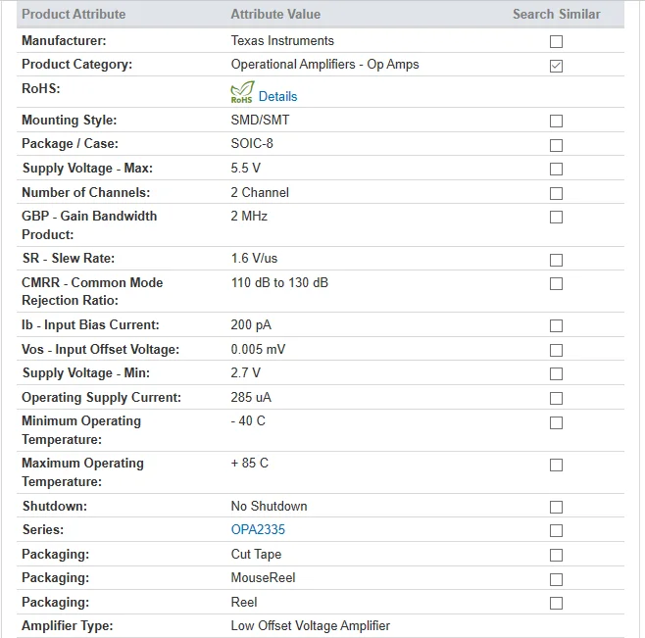This screenshot has height=638, width=645.
Task: Select the Reel packaging checkbox
Action: [x=556, y=604]
